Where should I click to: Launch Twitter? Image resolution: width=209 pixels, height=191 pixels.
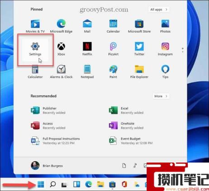click(x=139, y=49)
